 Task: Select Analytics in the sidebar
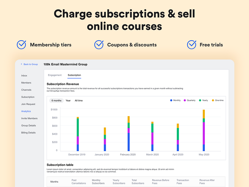pyautogui.click(x=26, y=111)
